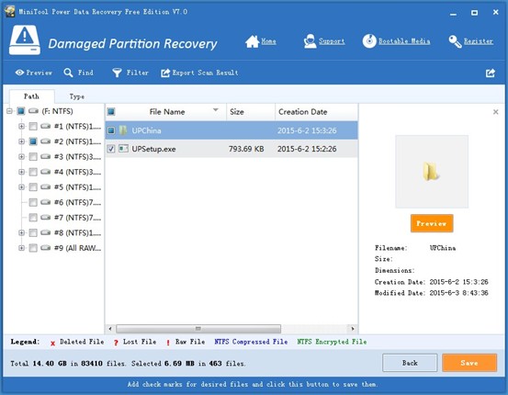Open the Register link
Image resolution: width=508 pixels, height=395 pixels.
[479, 41]
